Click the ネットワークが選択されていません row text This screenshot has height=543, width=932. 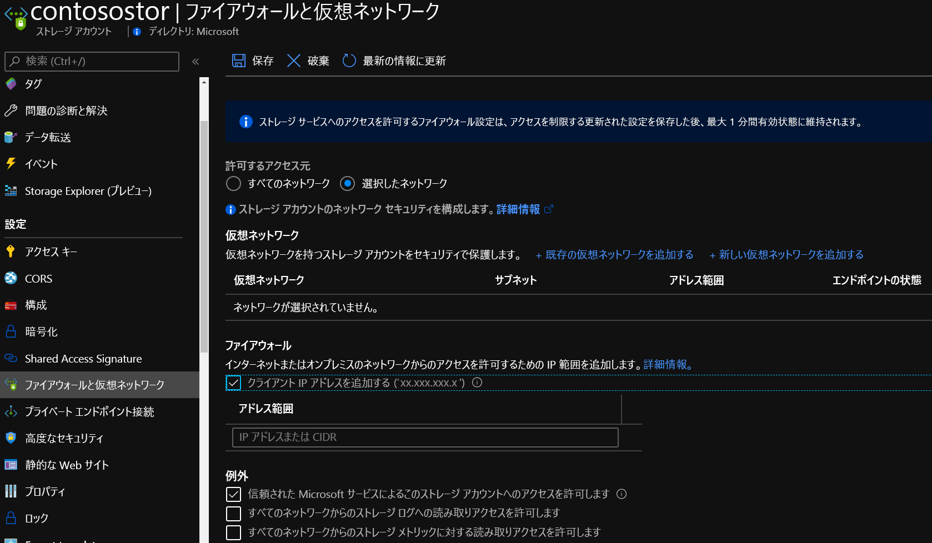[x=306, y=307]
